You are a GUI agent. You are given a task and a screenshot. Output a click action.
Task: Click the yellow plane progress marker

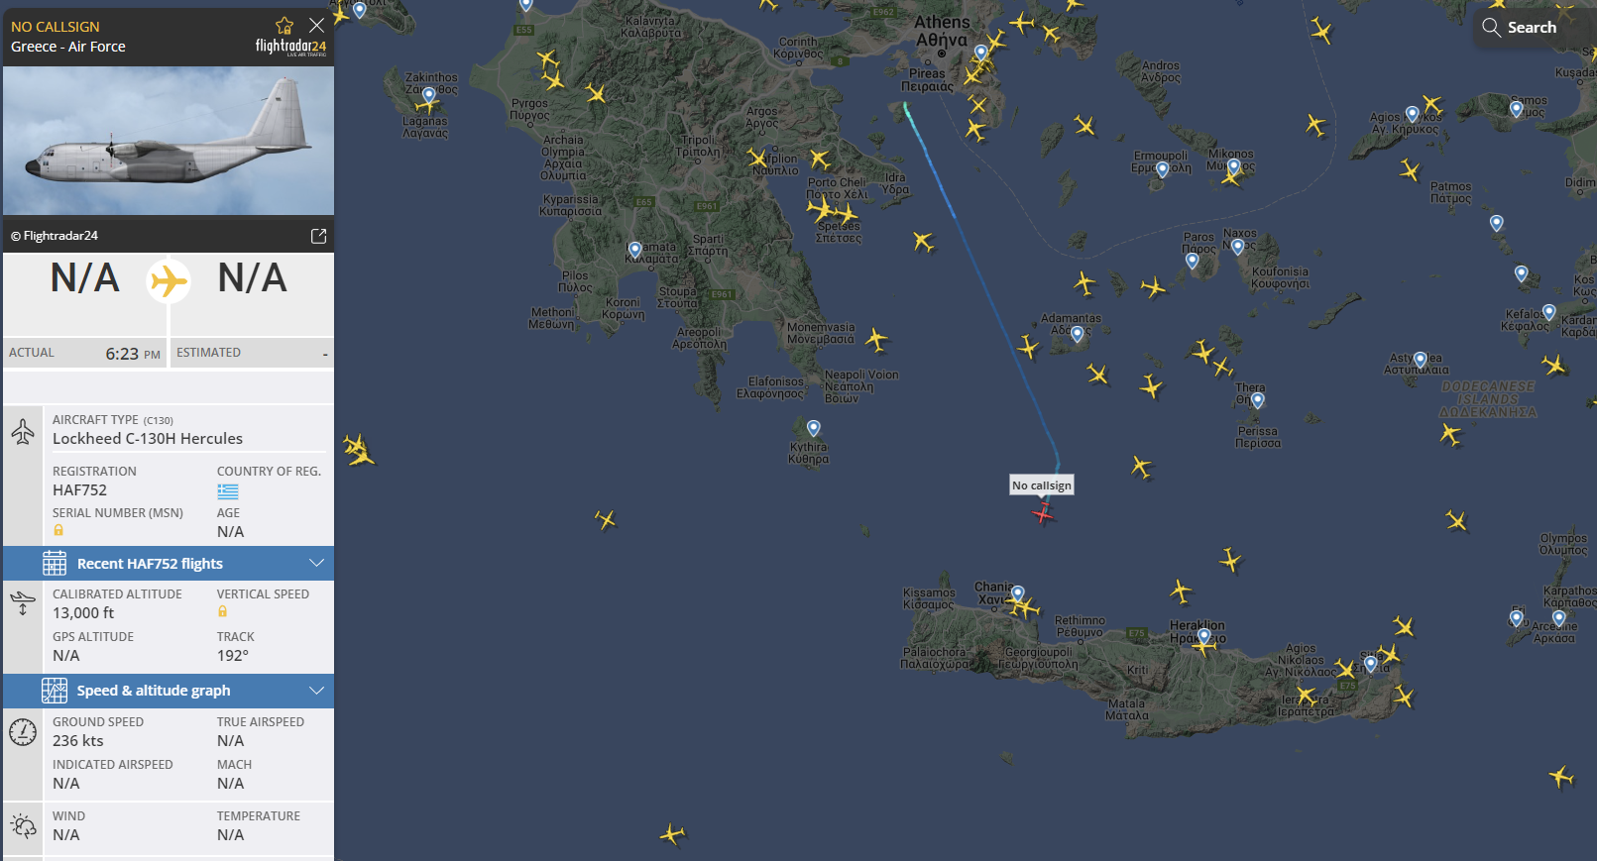[x=169, y=281]
